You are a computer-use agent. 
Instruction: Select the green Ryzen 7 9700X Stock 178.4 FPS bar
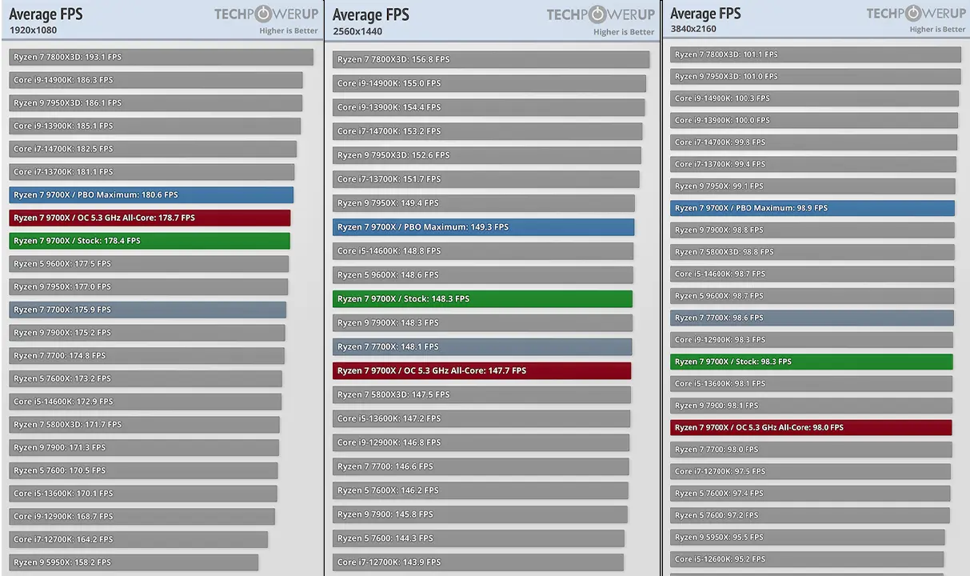(x=150, y=241)
